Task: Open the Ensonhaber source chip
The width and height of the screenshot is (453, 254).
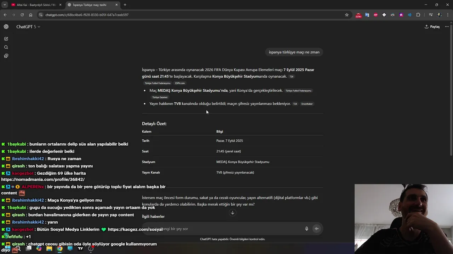Action: coord(307,104)
